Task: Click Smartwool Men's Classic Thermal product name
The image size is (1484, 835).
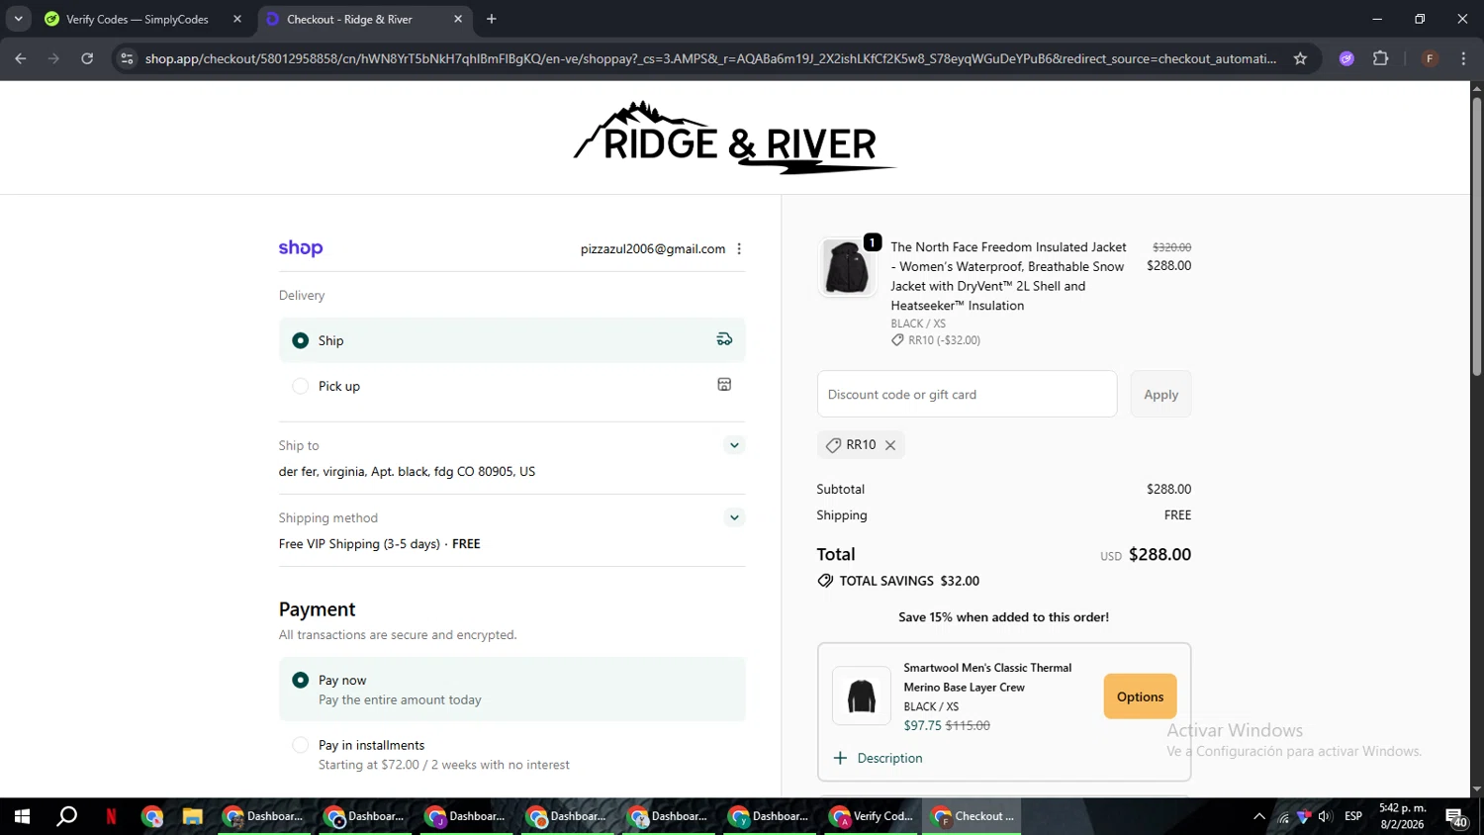Action: point(987,678)
